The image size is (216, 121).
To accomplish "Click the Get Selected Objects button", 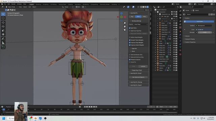I will coord(138,77).
